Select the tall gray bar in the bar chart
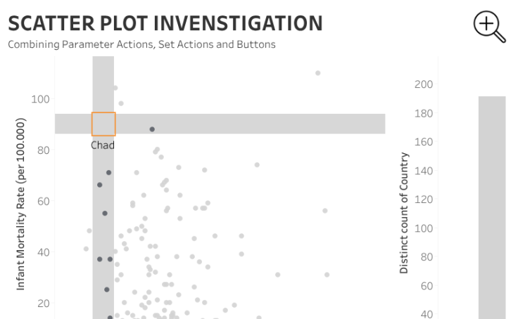This screenshot has height=319, width=518. (x=492, y=204)
